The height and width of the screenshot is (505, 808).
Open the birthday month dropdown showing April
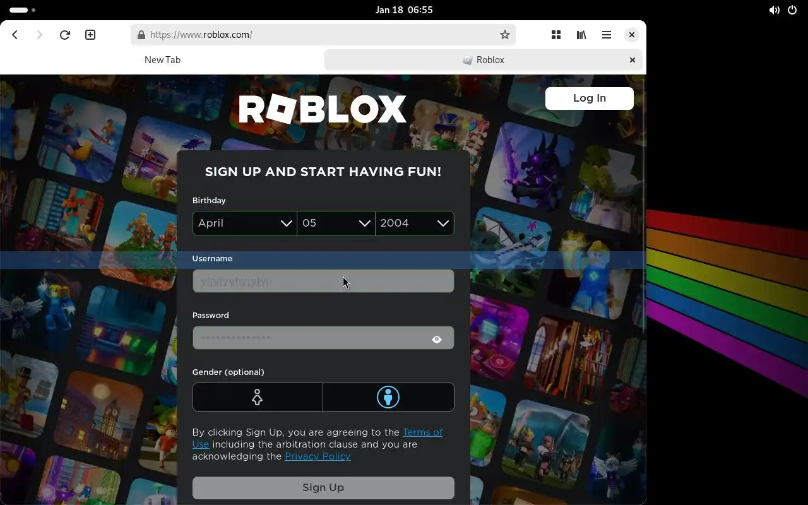245,223
